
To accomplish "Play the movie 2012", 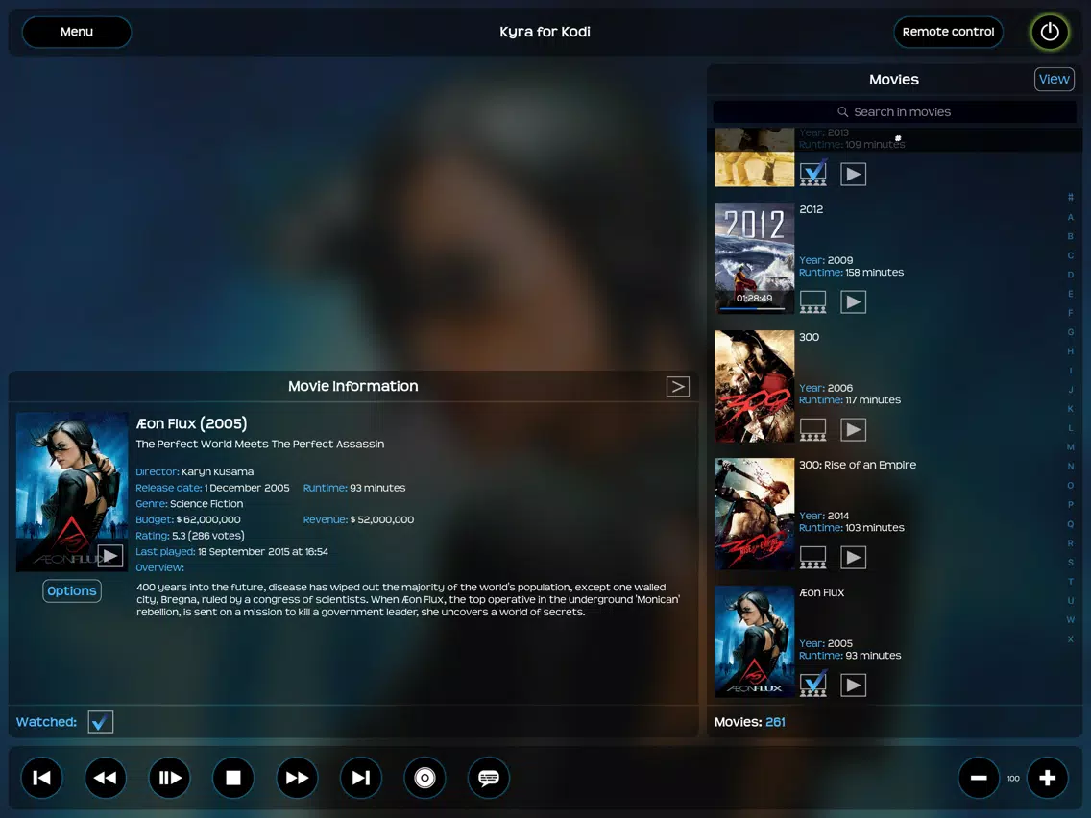I will 853,301.
